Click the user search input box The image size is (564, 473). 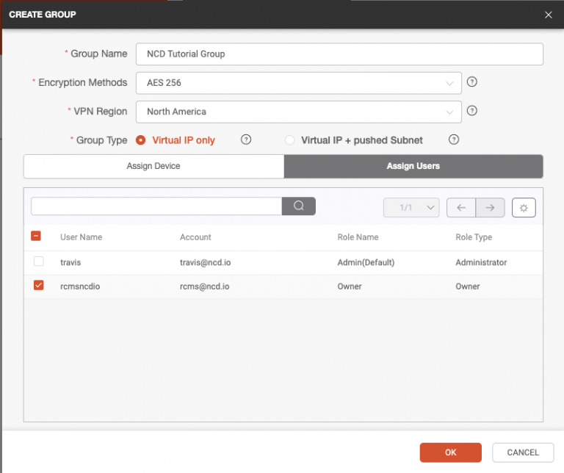click(x=156, y=206)
